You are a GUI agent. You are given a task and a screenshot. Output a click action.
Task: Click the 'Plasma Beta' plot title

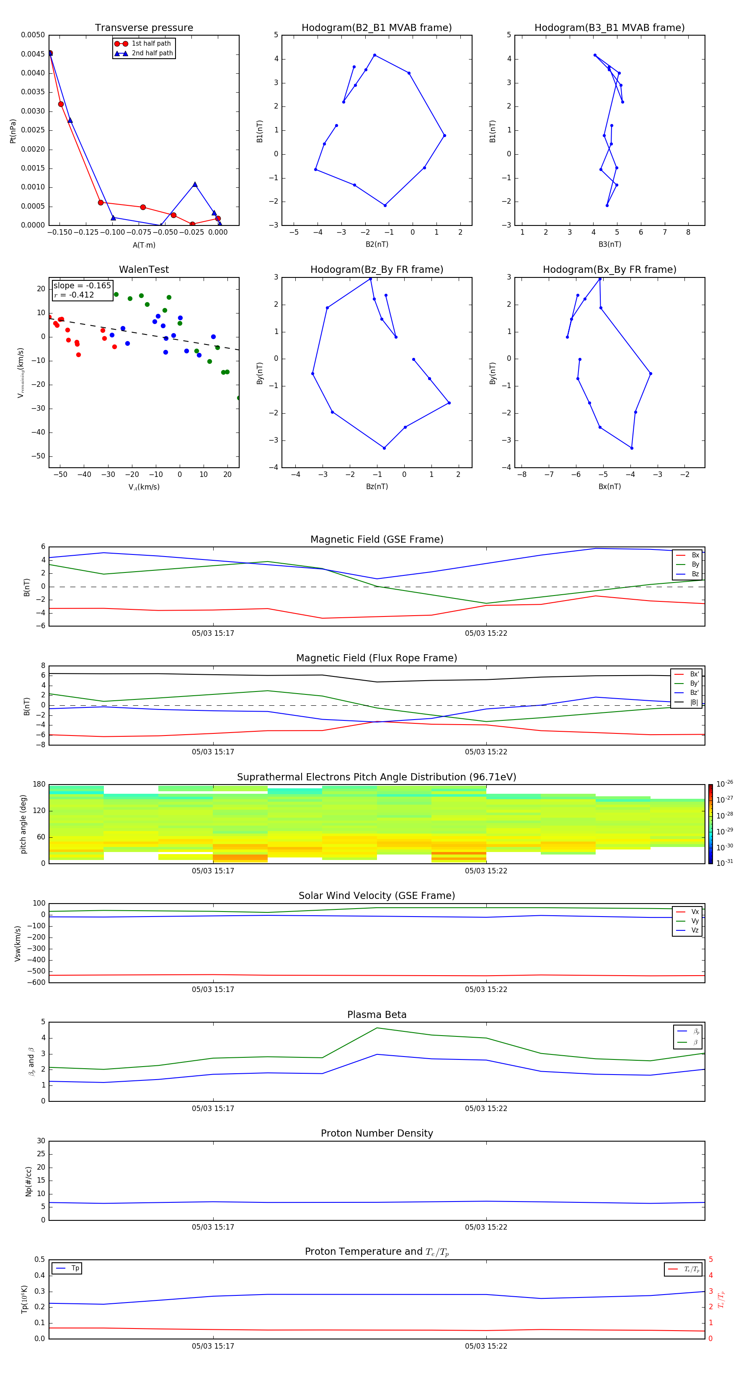click(377, 1015)
